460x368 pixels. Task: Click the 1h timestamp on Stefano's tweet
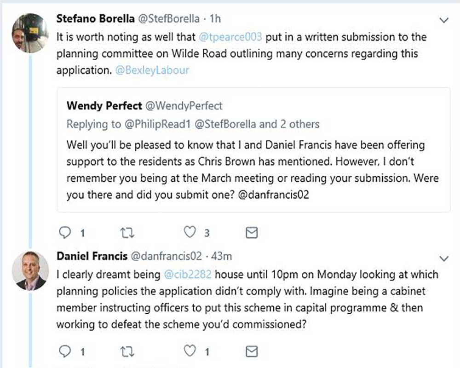pos(215,19)
